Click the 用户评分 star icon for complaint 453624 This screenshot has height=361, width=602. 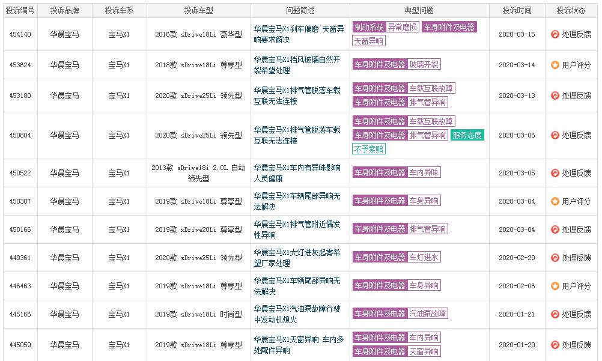tap(555, 65)
